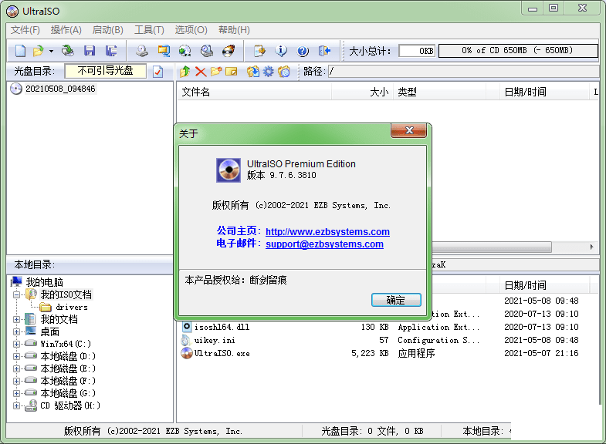Select the drivers folder in local tree
Image resolution: width=606 pixels, height=444 pixels.
pyautogui.click(x=72, y=307)
